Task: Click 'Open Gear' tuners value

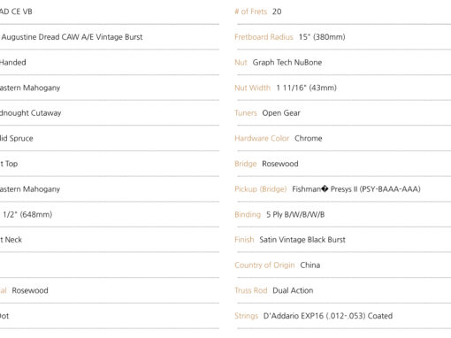Action: coord(281,113)
